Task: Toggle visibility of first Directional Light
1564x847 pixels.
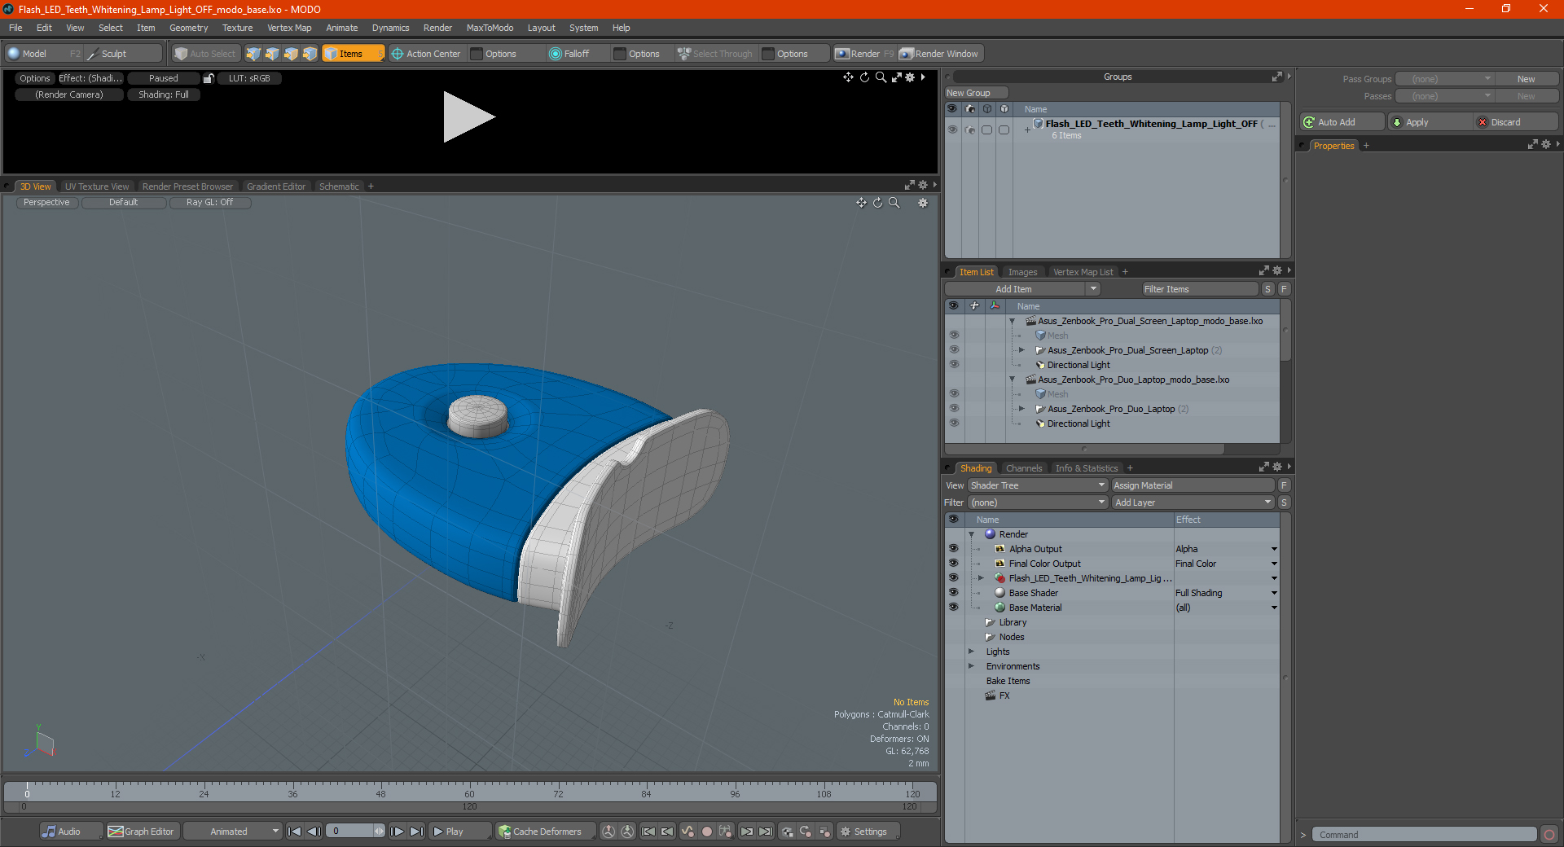Action: click(954, 365)
